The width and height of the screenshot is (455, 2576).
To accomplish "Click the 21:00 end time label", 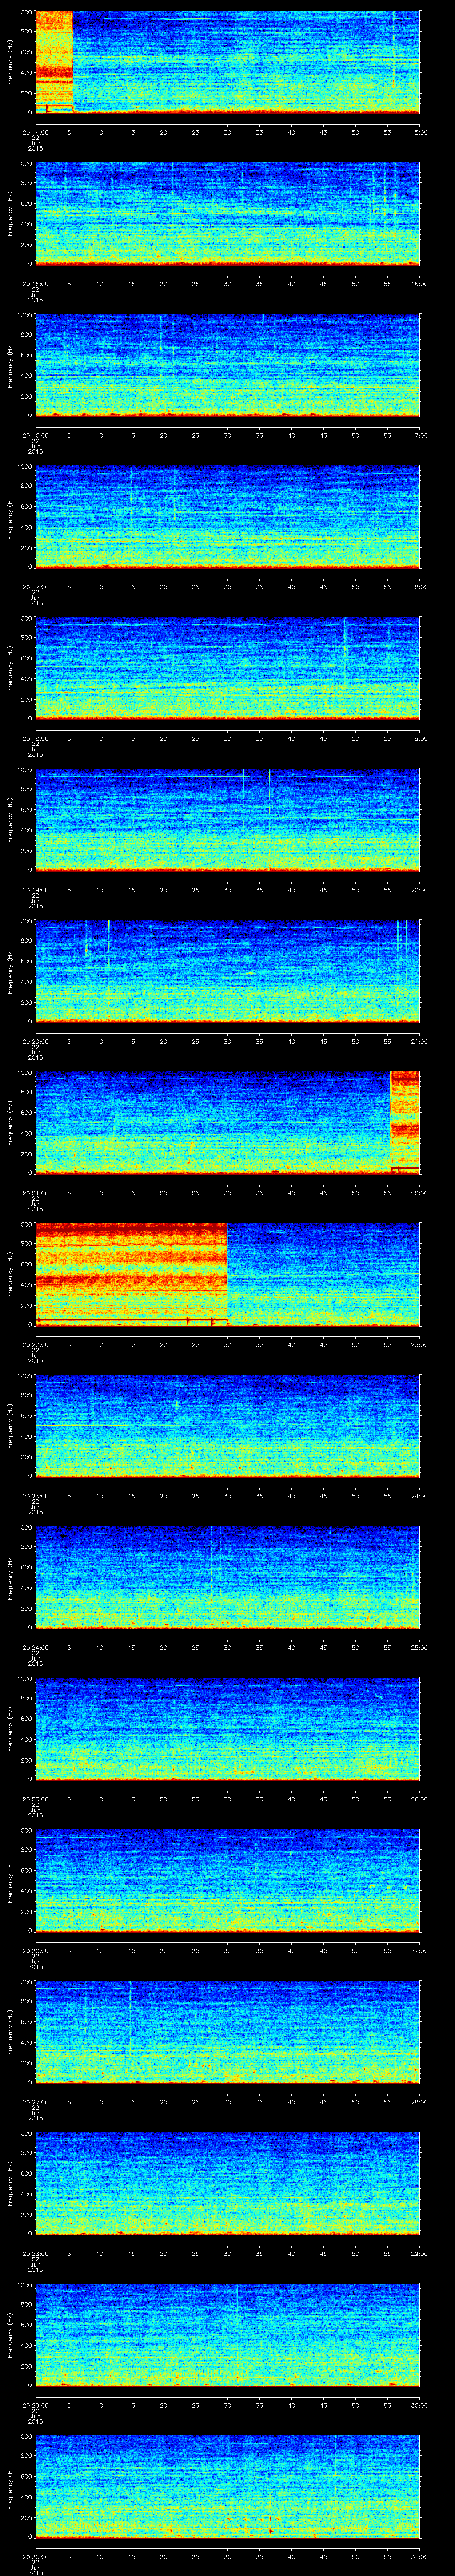I will [x=420, y=1041].
